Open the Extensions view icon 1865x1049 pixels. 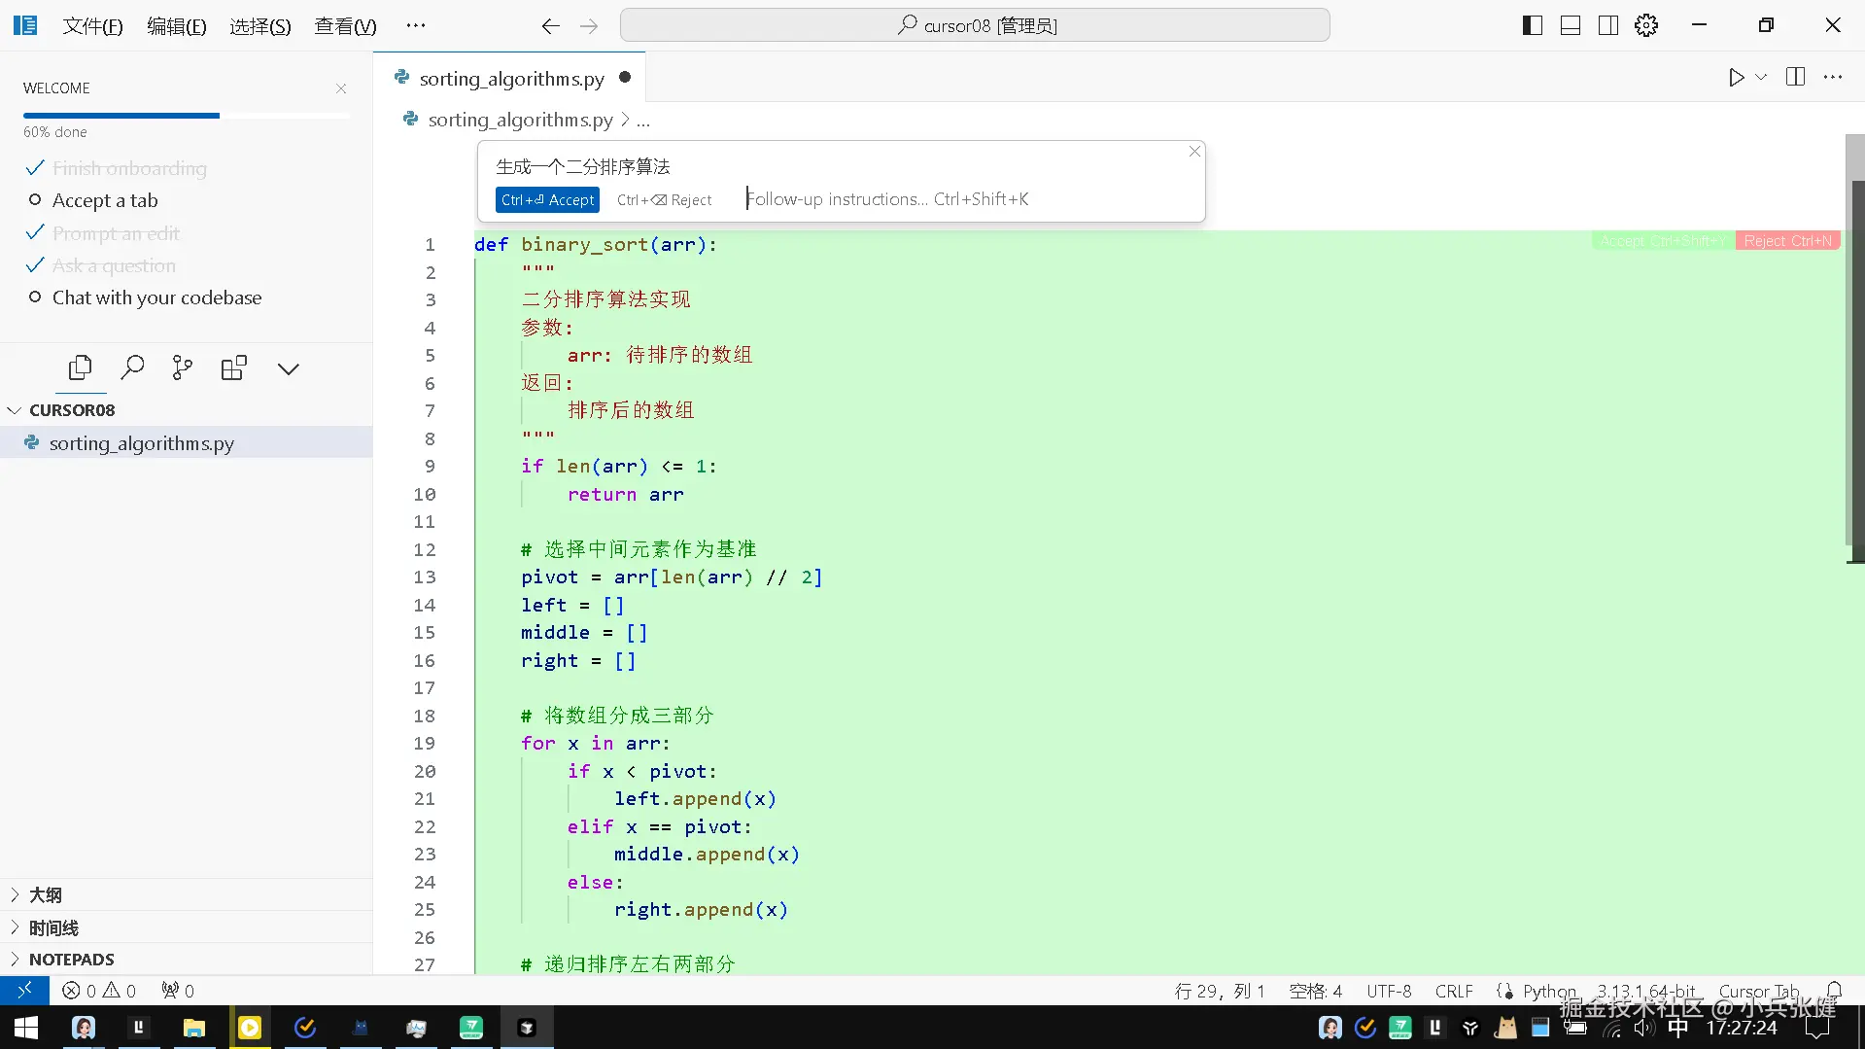(x=234, y=367)
